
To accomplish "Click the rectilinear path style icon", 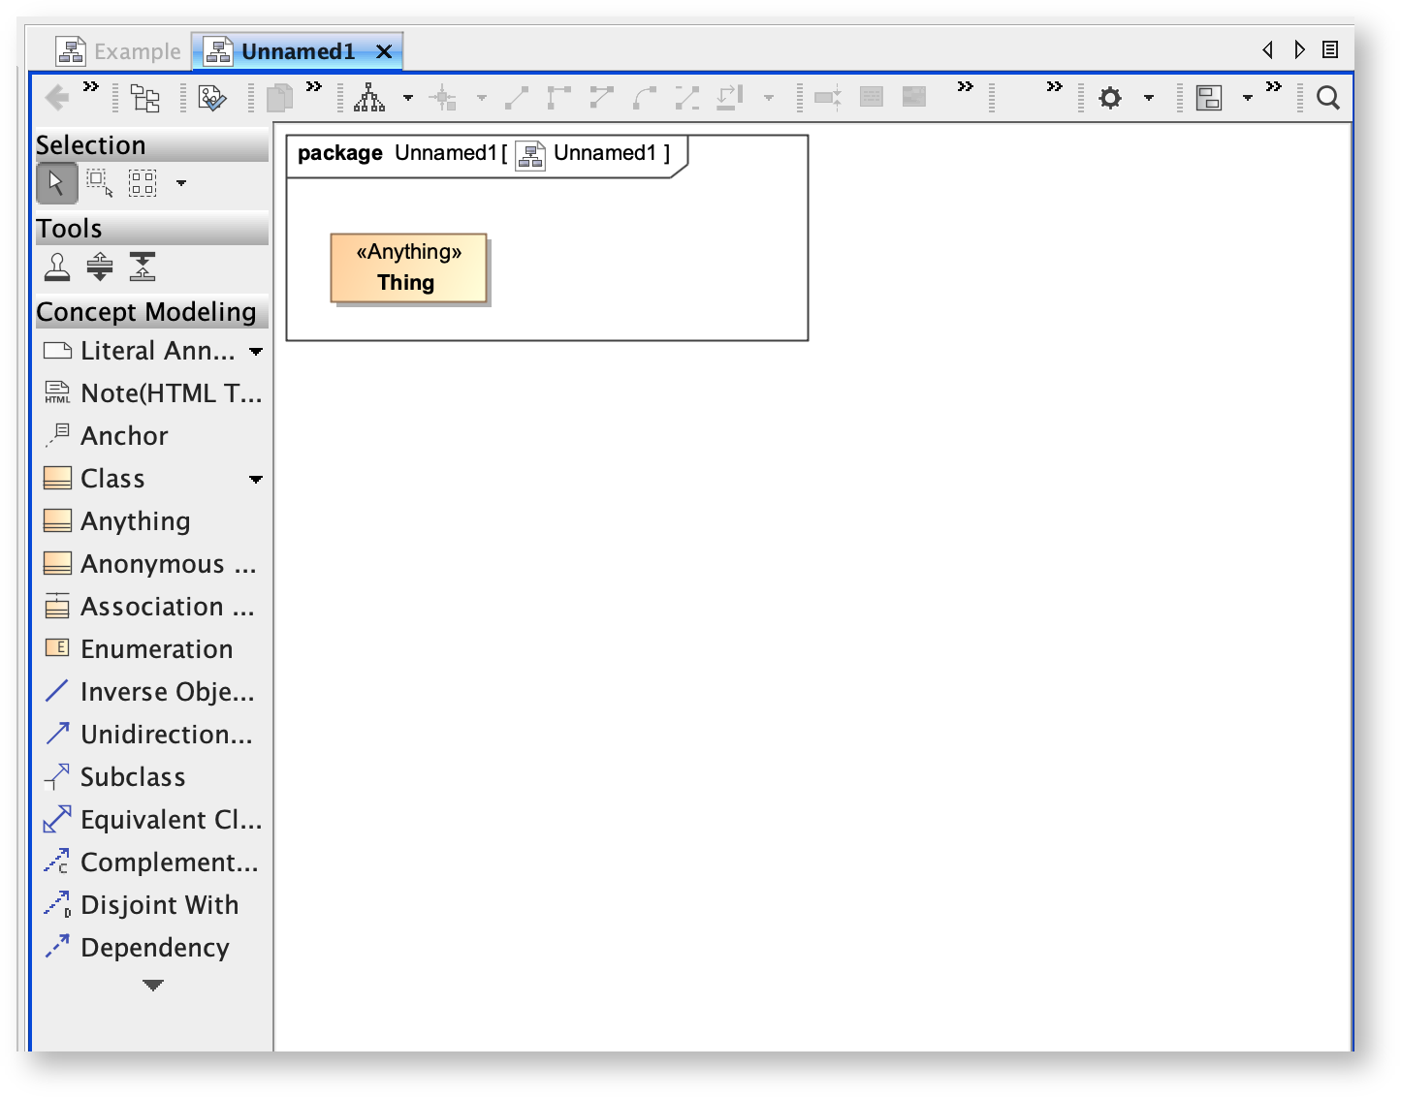I will (x=559, y=98).
